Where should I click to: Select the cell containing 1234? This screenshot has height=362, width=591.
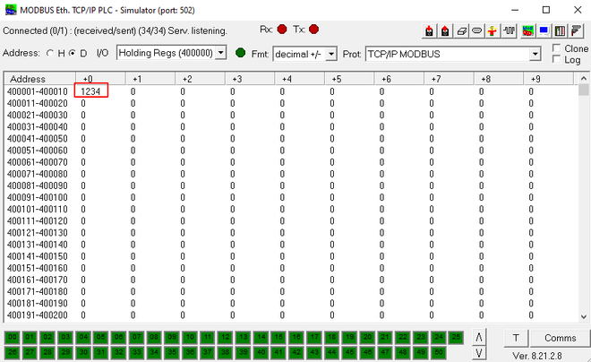(90, 90)
